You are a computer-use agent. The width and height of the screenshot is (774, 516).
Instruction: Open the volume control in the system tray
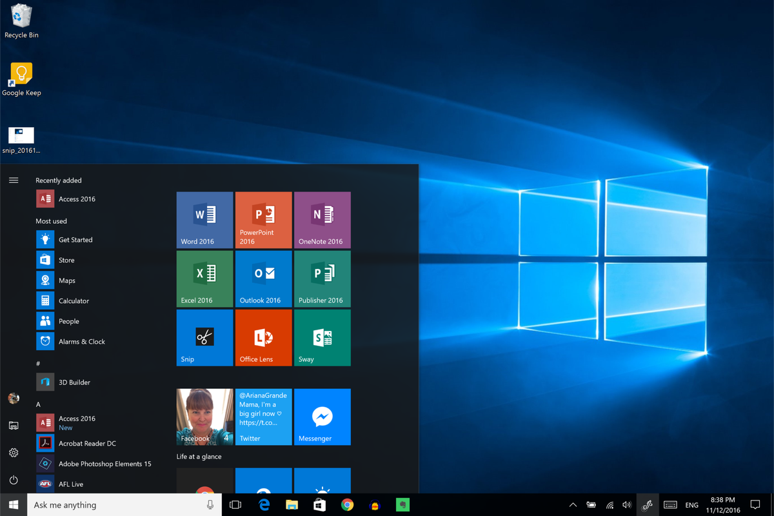pyautogui.click(x=627, y=505)
